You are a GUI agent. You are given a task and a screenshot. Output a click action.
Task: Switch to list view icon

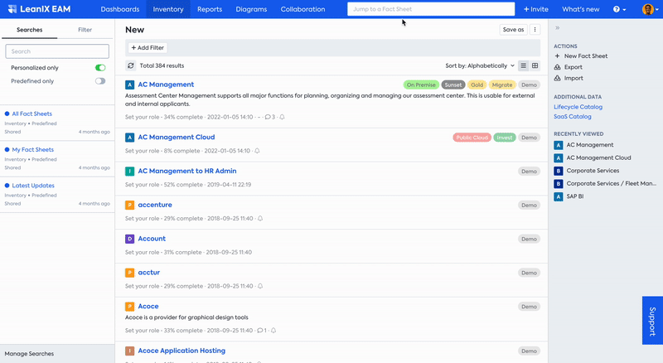coord(524,65)
